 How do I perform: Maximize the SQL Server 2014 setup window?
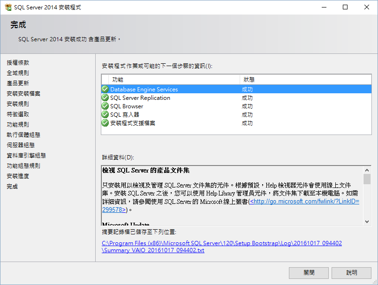click(x=345, y=7)
